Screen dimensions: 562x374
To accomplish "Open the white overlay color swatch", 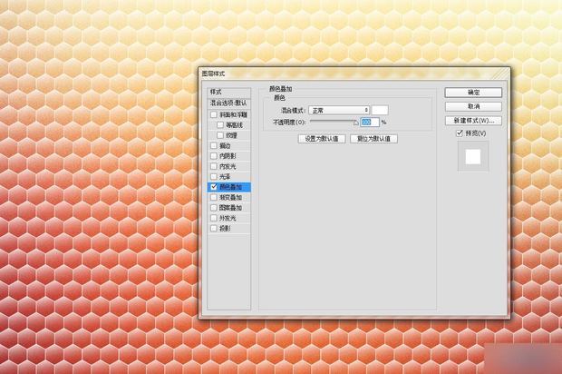I will [x=380, y=110].
